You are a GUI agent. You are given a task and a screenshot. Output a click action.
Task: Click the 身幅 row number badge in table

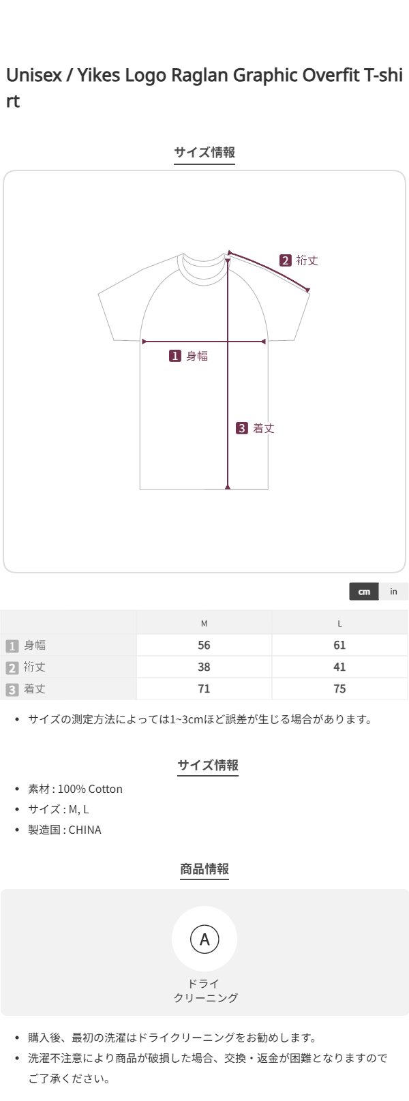point(12,646)
